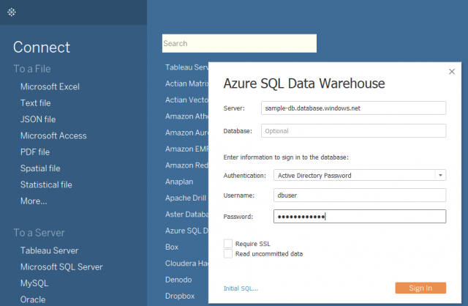Select Amazon Redshift connector
This screenshot has width=468, height=306.
pyautogui.click(x=187, y=165)
